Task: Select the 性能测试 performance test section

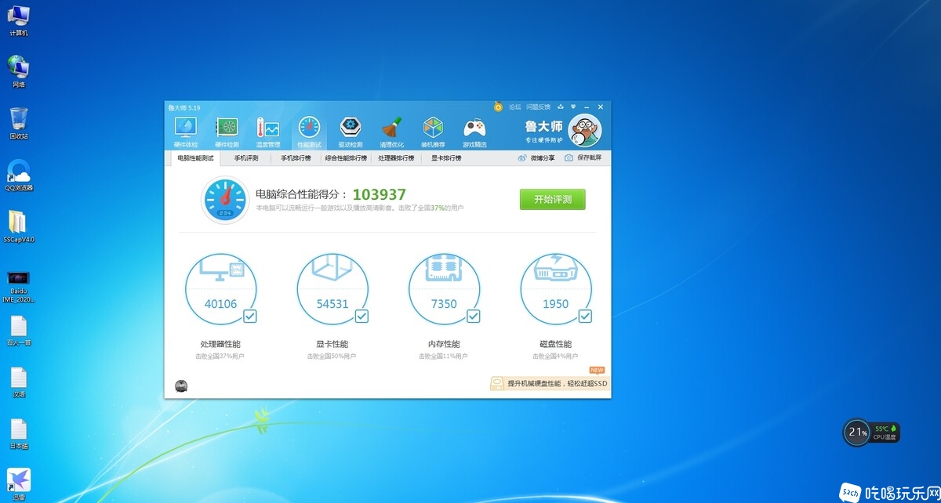Action: [309, 132]
